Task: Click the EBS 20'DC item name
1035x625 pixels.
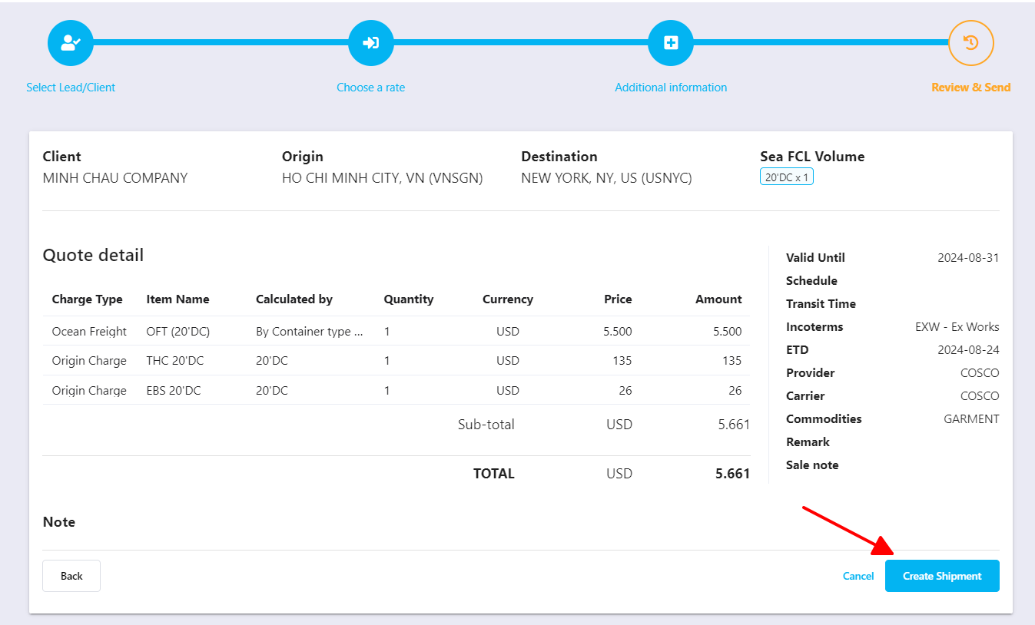Action: click(x=174, y=391)
